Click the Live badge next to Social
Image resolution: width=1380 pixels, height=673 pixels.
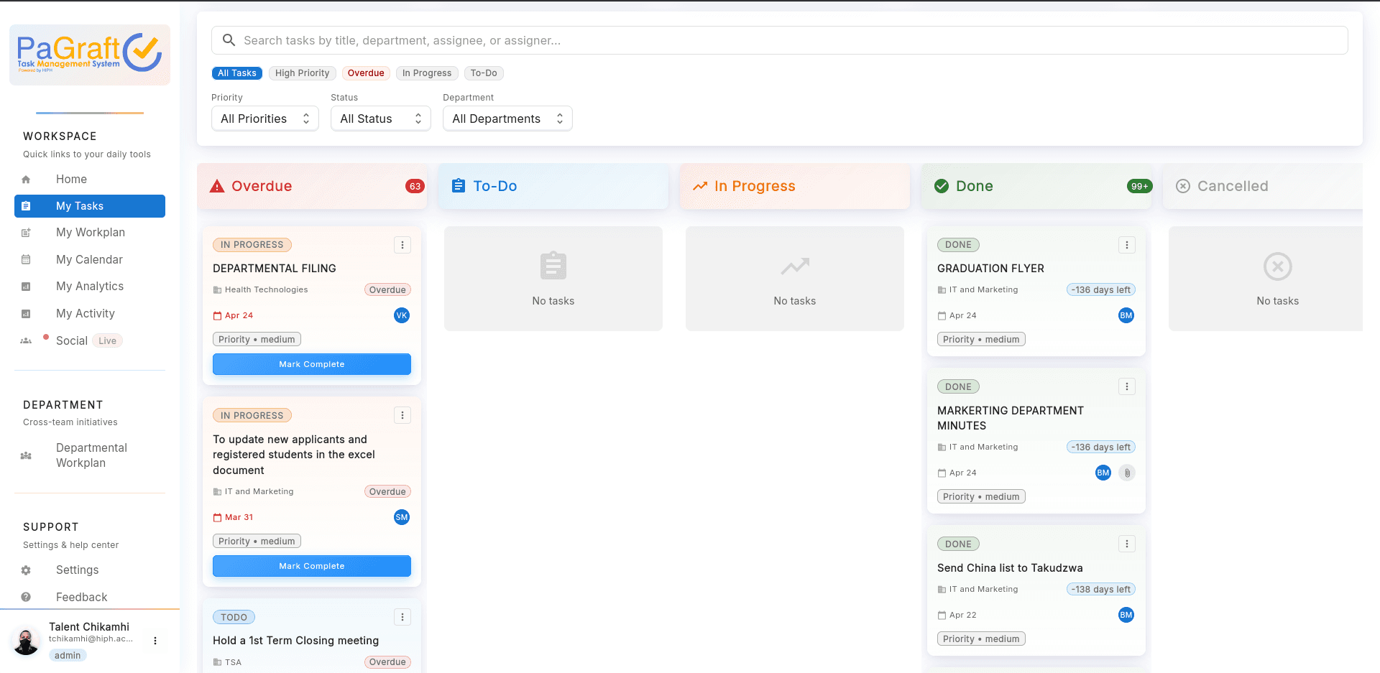pos(107,341)
